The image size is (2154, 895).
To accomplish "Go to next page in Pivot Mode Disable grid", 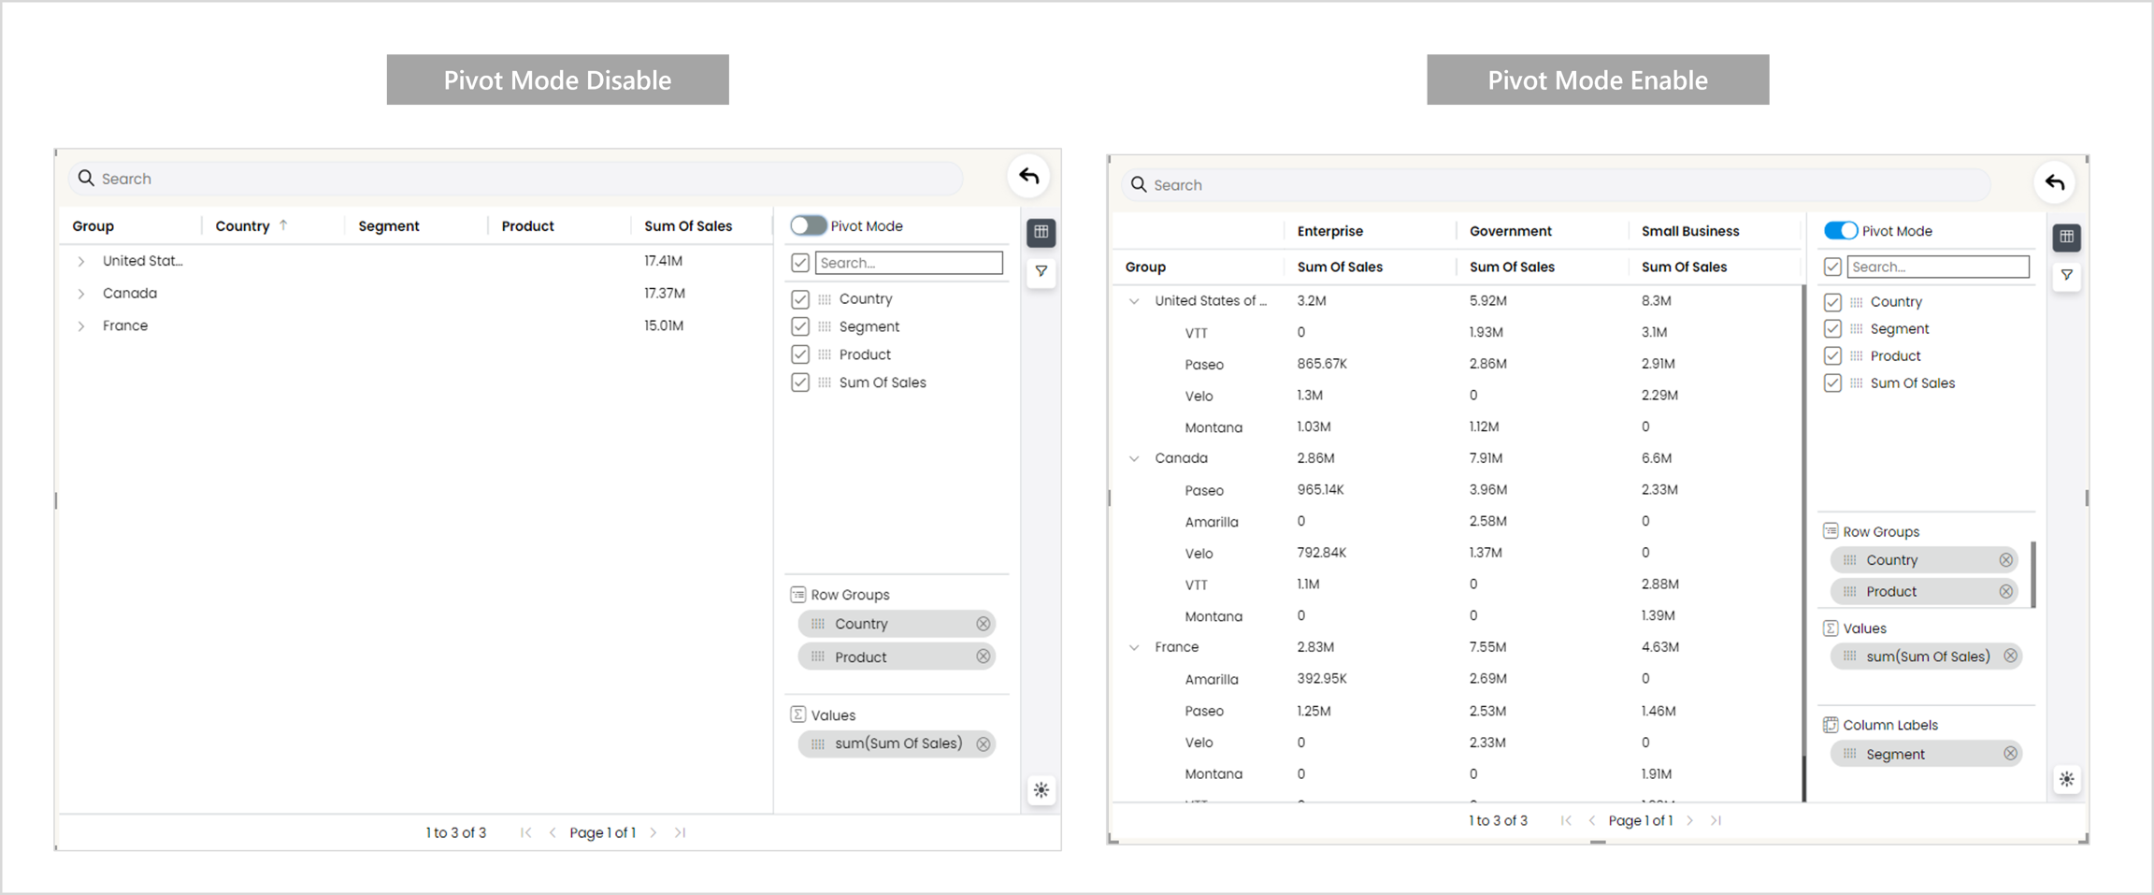I will point(653,832).
